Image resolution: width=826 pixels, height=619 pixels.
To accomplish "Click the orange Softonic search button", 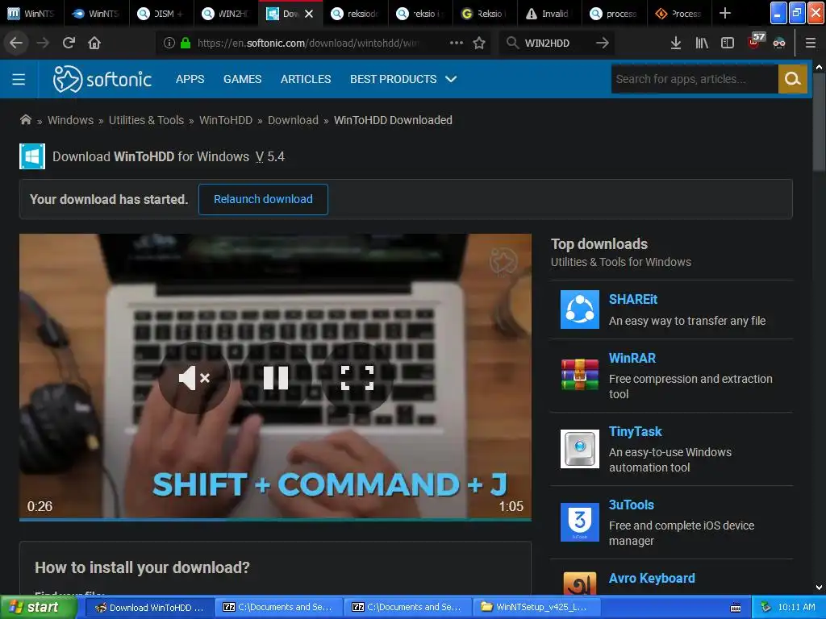I will tap(792, 79).
